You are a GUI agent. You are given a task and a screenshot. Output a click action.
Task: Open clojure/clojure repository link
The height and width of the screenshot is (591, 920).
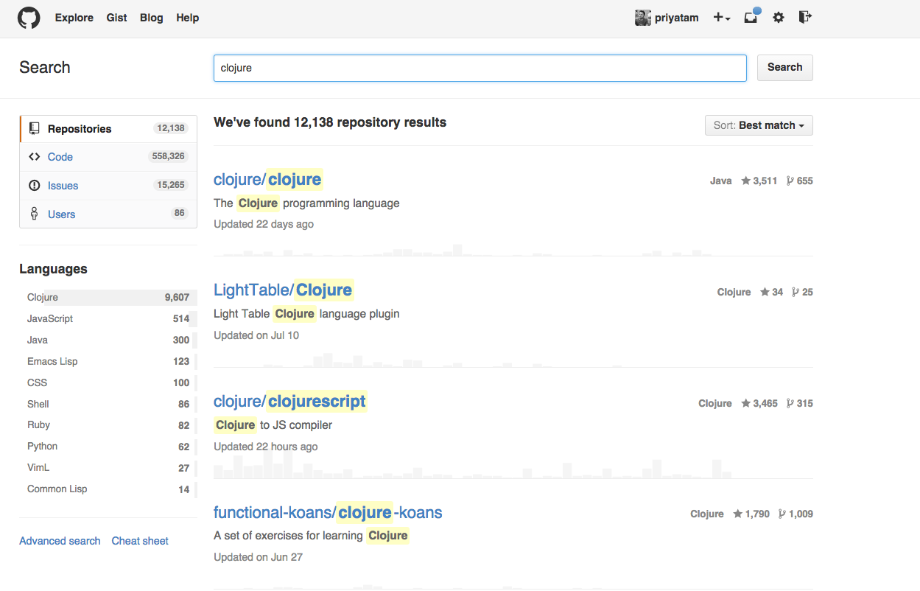point(267,179)
